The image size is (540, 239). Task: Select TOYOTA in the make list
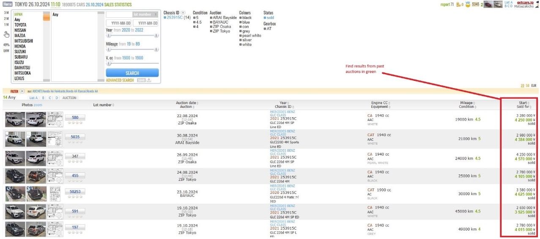[20, 25]
